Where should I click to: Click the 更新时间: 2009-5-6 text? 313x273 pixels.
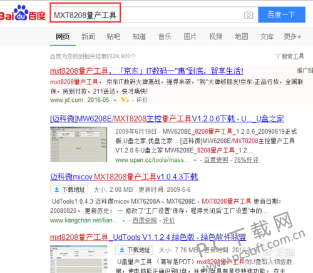coord(165,189)
